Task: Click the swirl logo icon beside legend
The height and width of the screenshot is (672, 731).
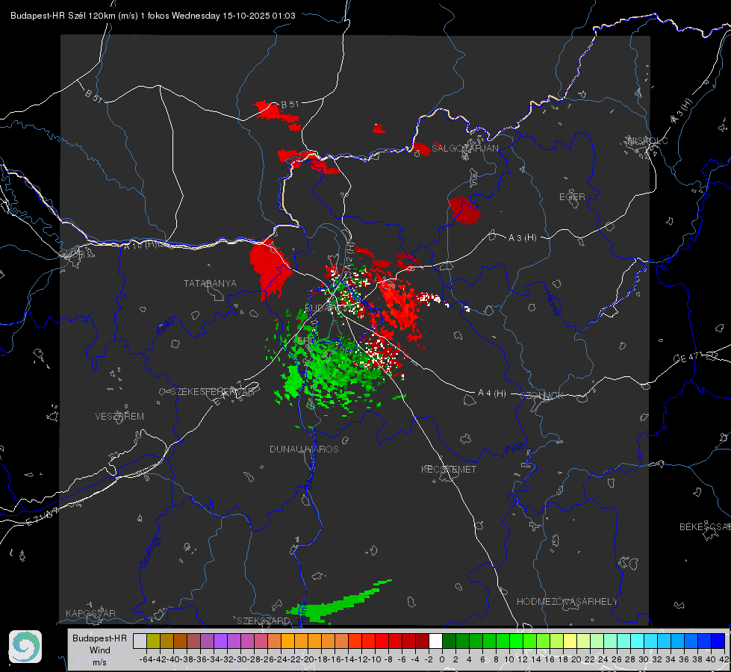Action: point(25,647)
